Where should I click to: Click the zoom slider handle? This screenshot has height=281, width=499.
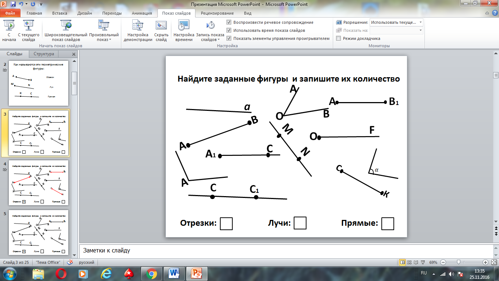(458, 262)
